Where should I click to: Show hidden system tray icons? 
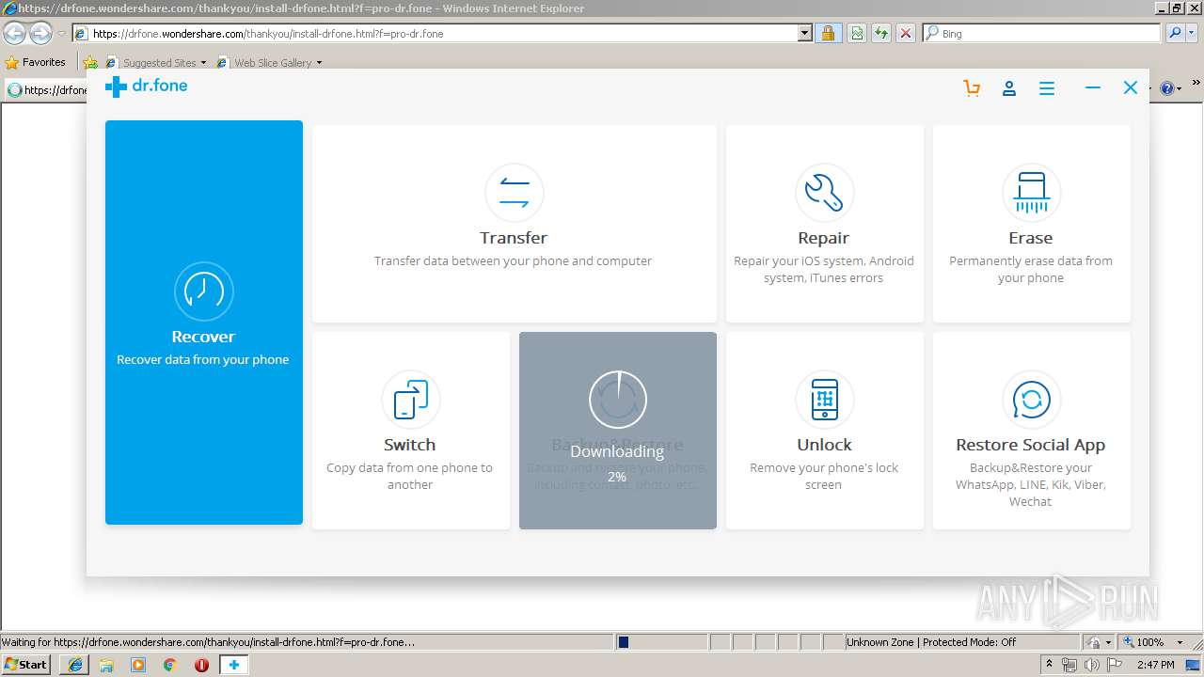click(x=1049, y=665)
